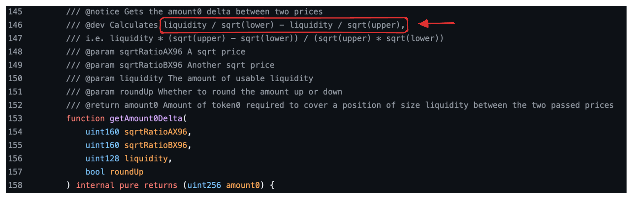Screen dimensions: 632x199
Task: Click the @return tag on line 152
Action: [102, 105]
